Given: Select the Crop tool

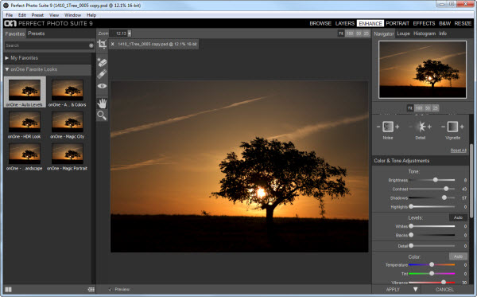Looking at the screenshot, I should pos(102,45).
